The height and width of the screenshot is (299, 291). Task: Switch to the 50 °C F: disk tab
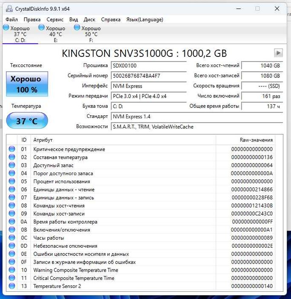point(91,34)
